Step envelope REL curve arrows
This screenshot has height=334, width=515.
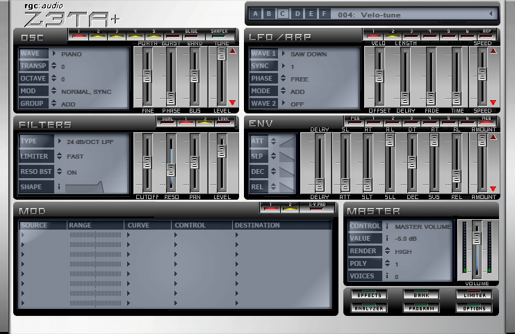274,186
